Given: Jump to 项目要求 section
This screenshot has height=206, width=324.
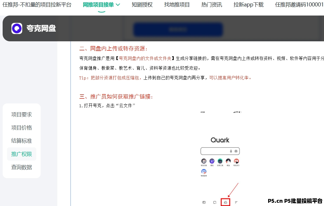Looking at the screenshot, I should point(22,115).
